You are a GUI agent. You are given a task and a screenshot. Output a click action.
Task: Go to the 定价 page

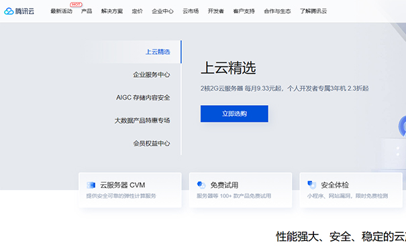[137, 11]
